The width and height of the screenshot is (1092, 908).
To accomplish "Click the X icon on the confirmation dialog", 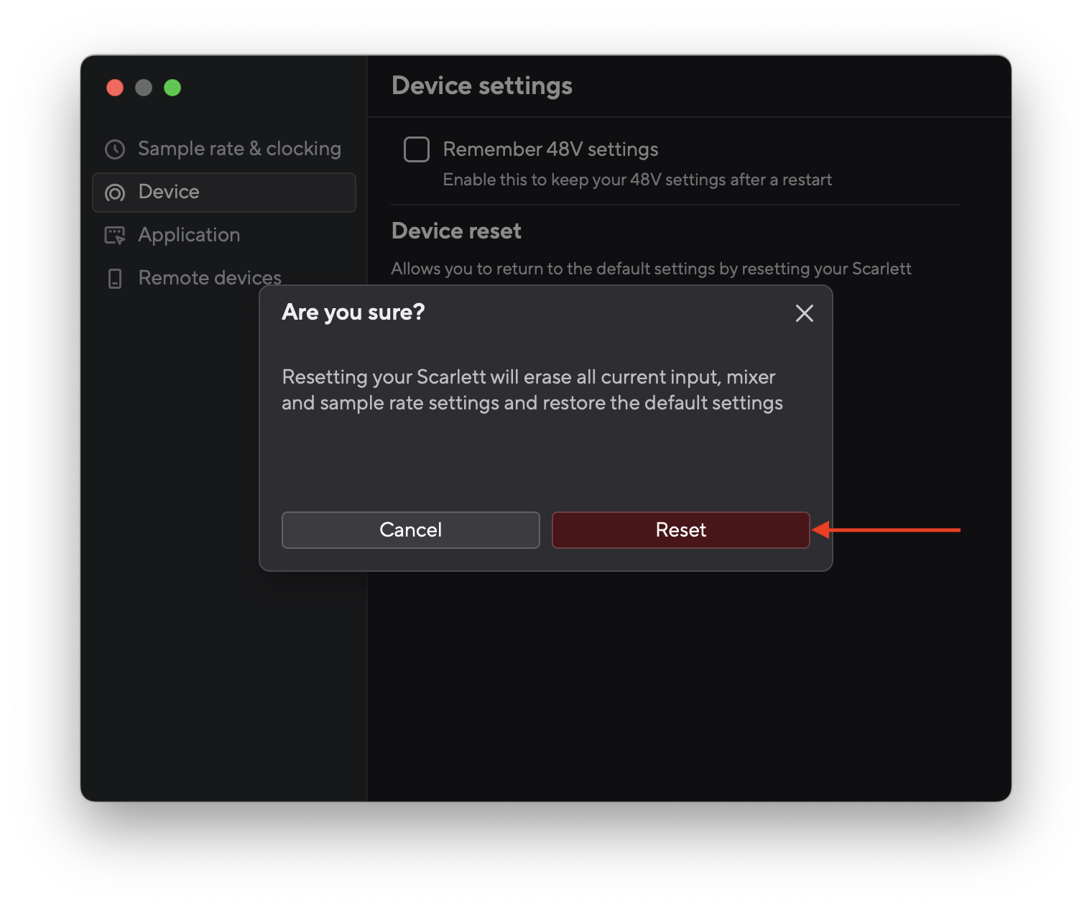I will click(x=804, y=313).
